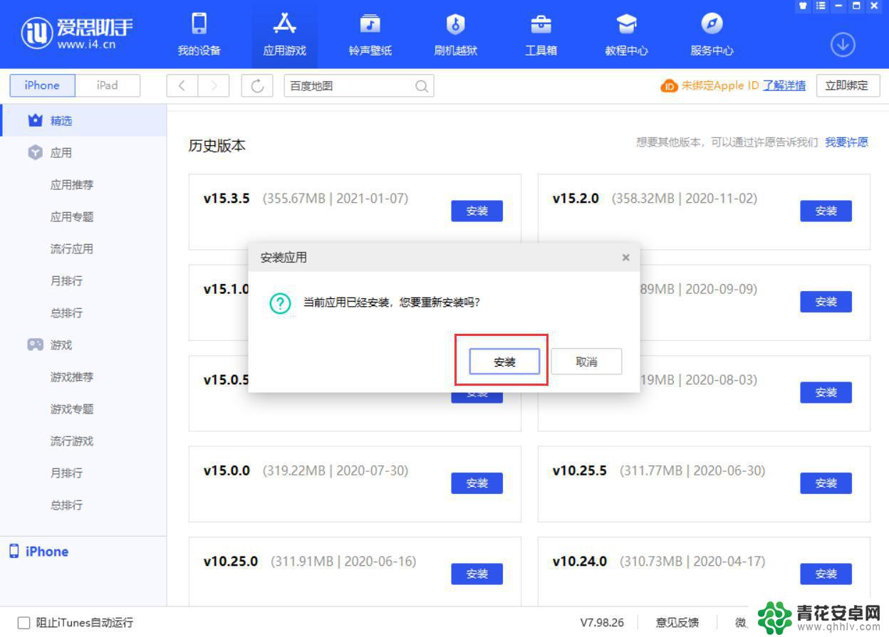The width and height of the screenshot is (889, 637).
Task: Open 月排行 under 游戏
Action: (66, 473)
